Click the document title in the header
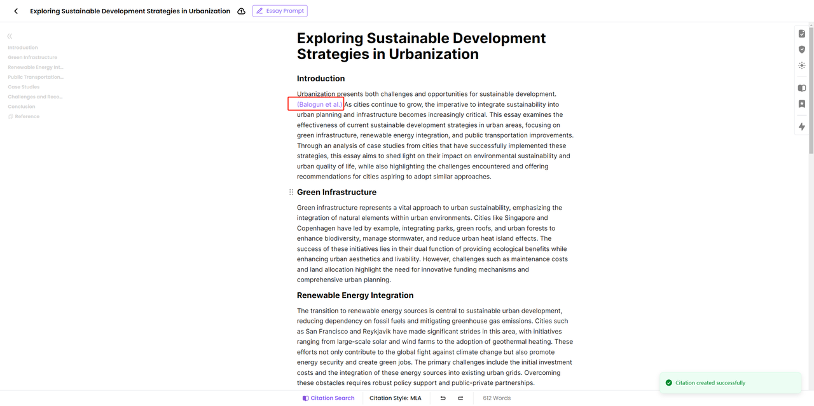Image resolution: width=814 pixels, height=406 pixels. tap(130, 11)
